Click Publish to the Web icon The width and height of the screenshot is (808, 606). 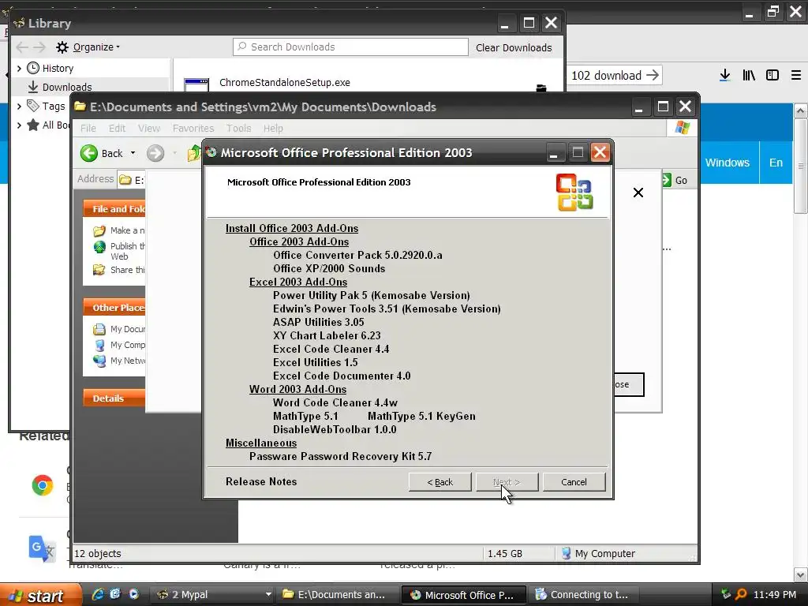(x=99, y=247)
